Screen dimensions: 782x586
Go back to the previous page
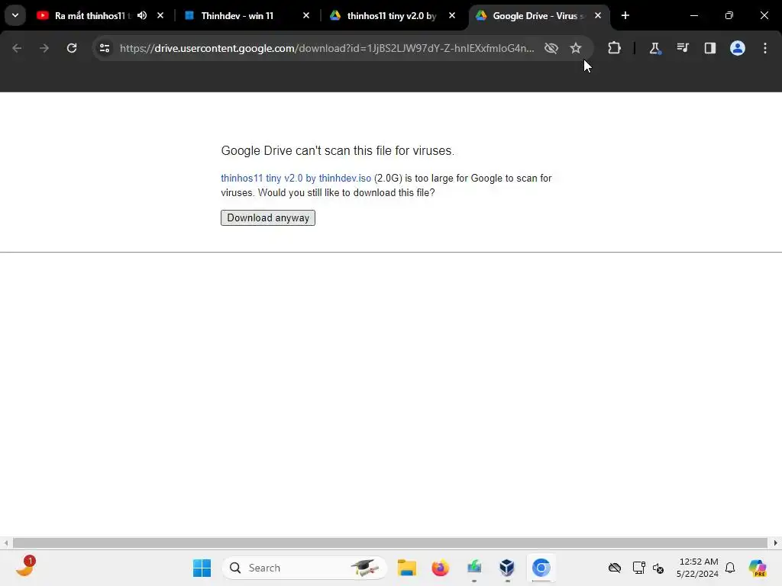click(17, 48)
